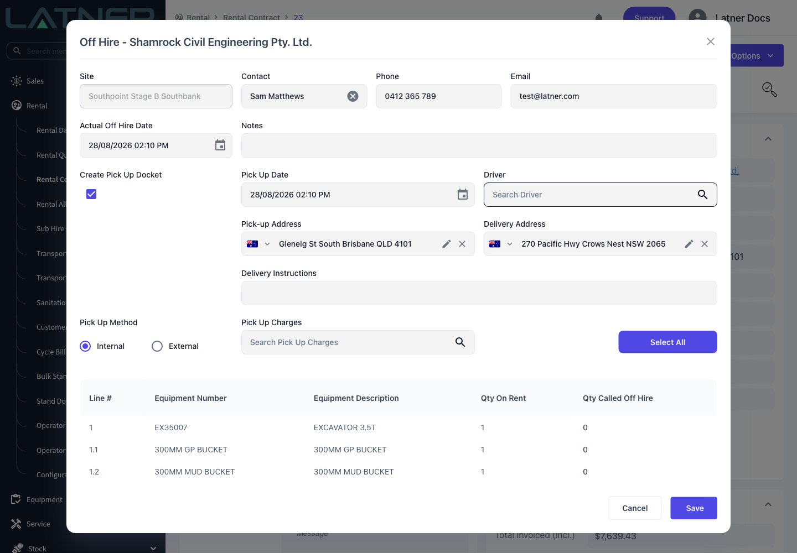
Task: Open delivery address country flag dropdown
Action: (x=501, y=244)
